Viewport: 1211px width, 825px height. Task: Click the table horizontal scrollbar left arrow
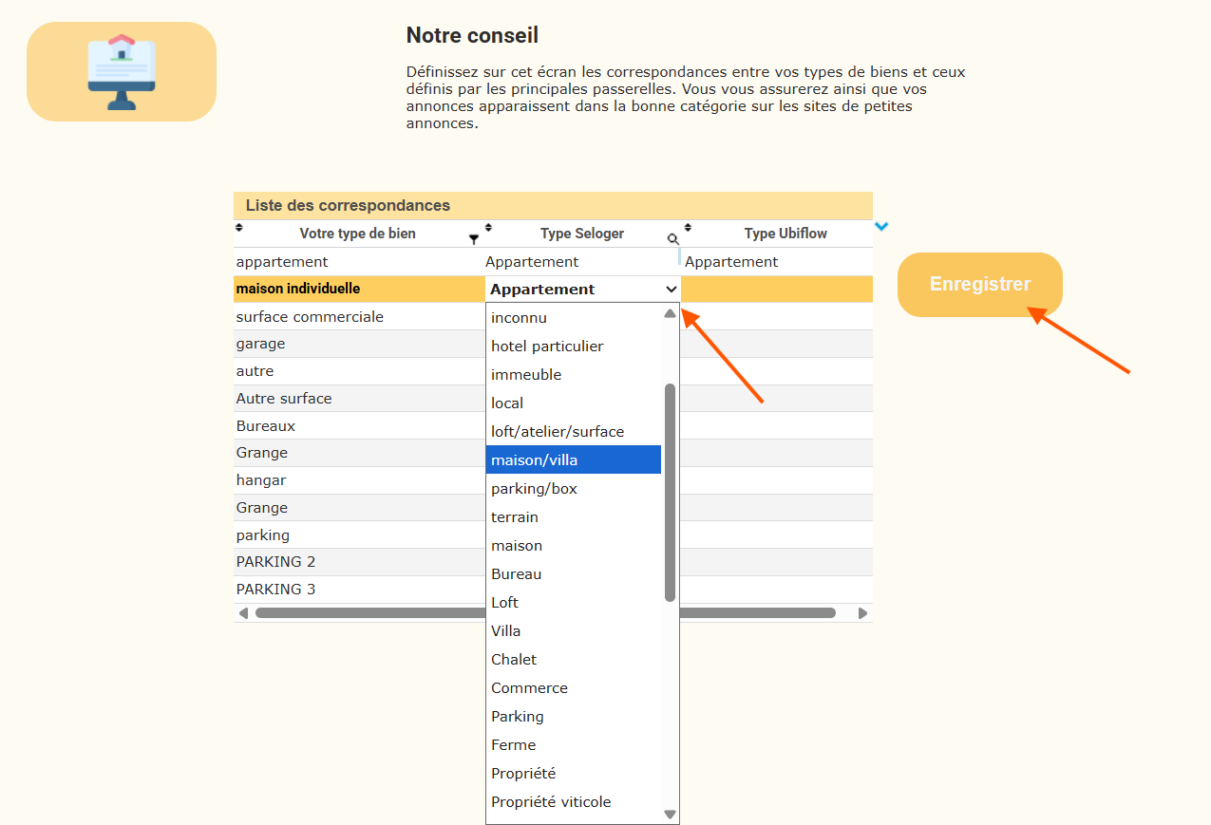243,613
